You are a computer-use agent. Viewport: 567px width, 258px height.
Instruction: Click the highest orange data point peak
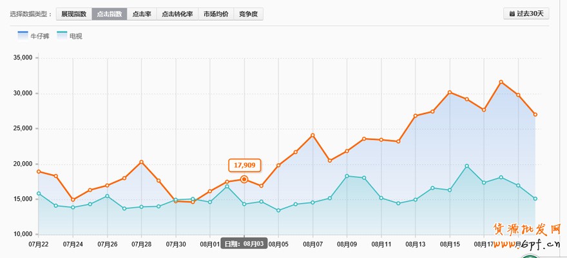(x=501, y=82)
